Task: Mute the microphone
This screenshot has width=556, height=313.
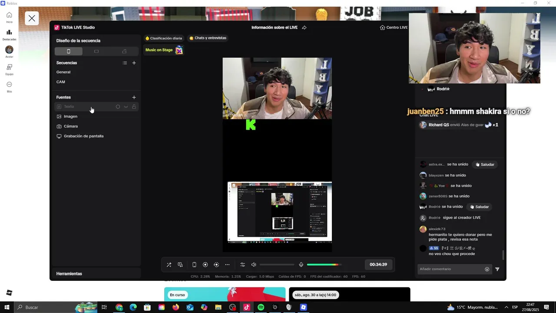Action: [x=301, y=264]
